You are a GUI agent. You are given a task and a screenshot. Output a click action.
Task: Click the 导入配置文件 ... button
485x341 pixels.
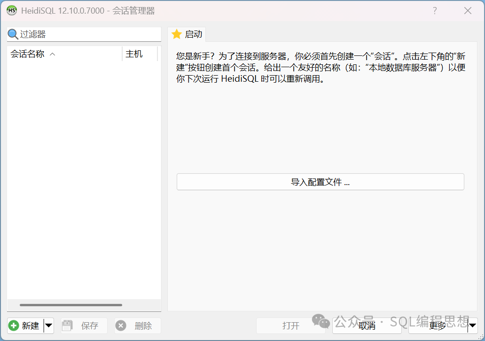[320, 182]
